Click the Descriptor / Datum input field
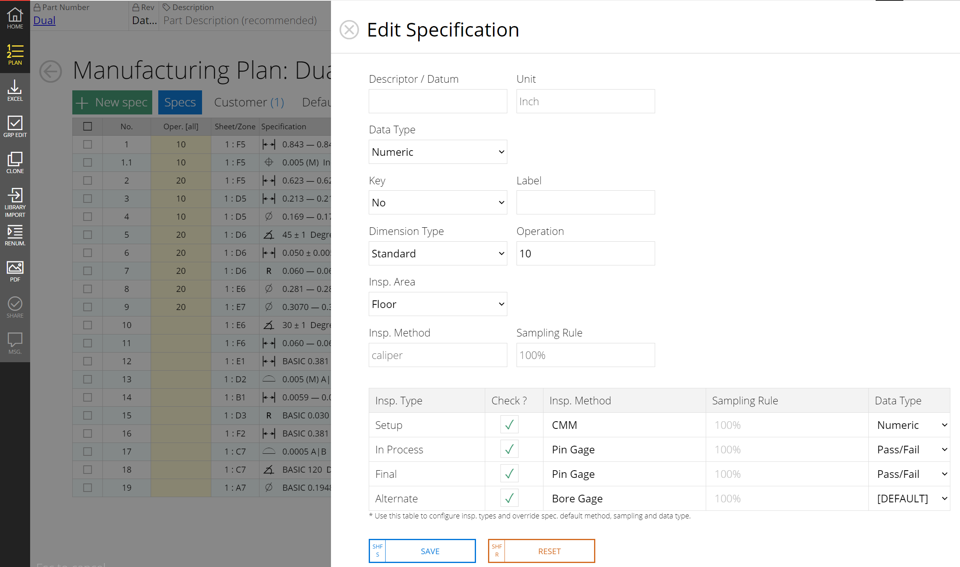Screen dimensions: 960x567 437,101
